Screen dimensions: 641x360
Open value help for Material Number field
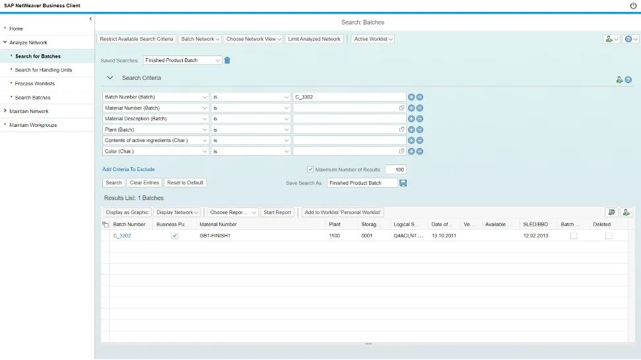pyautogui.click(x=401, y=108)
